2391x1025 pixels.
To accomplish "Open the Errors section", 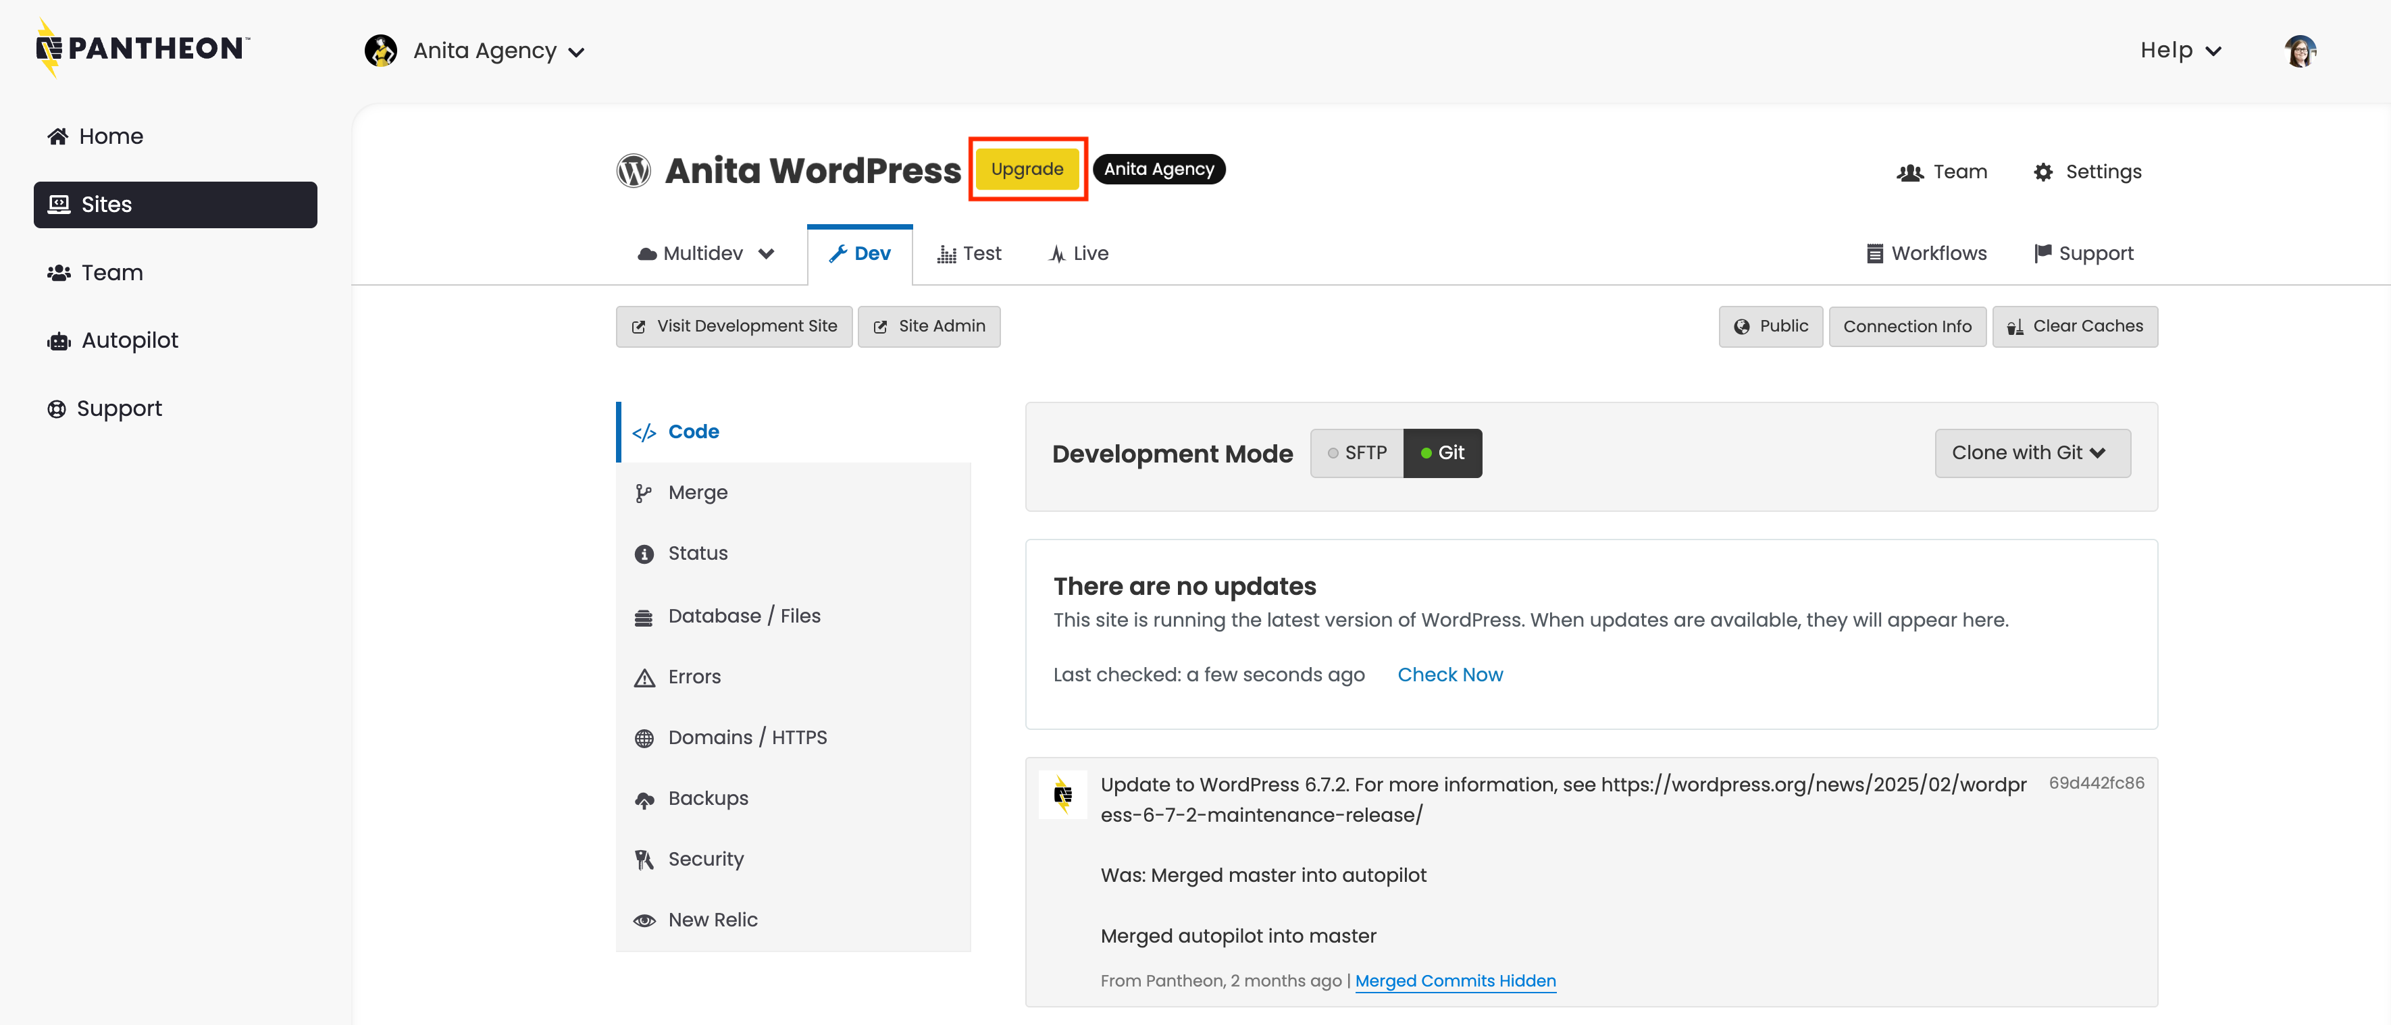I will (694, 676).
